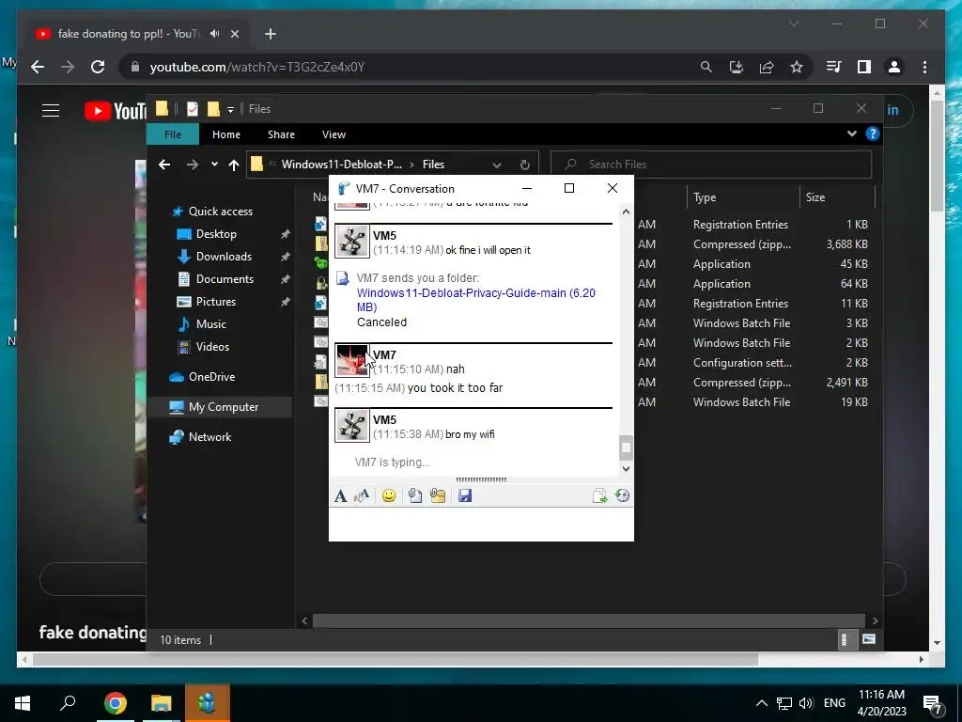
Task: Click the file transfers icon in chat
Action: coord(599,495)
